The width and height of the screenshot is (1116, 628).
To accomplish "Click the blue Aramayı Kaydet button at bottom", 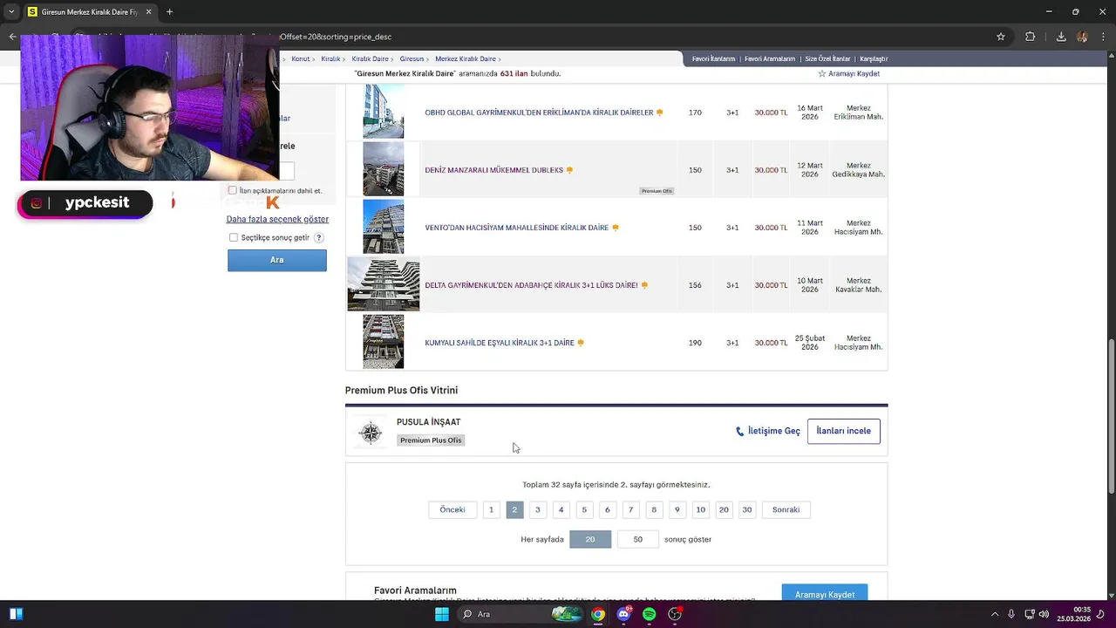I will (825, 594).
